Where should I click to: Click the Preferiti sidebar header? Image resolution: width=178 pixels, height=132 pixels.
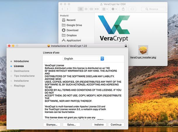tap(64, 16)
